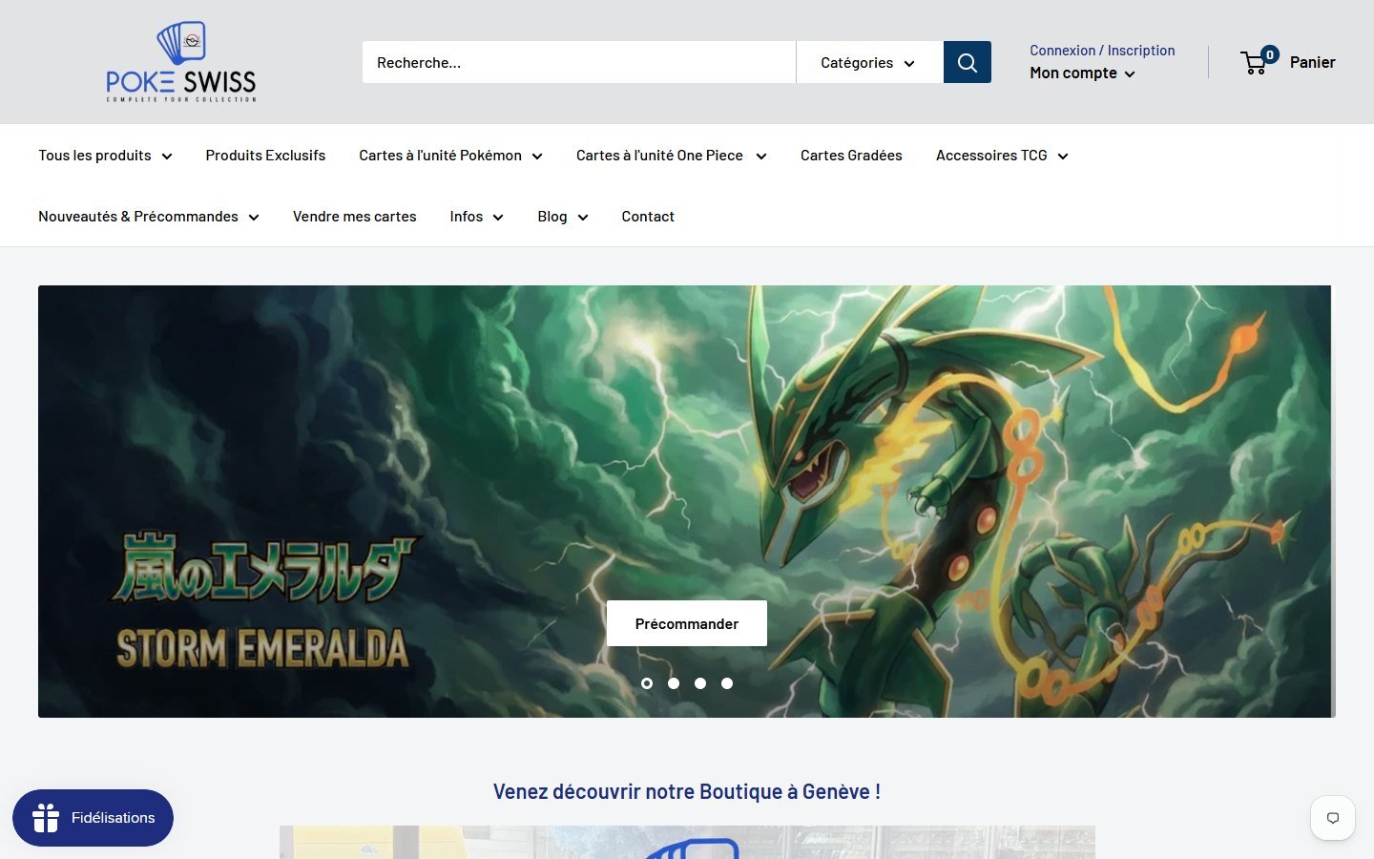Expand Accessoires TCG menu

pyautogui.click(x=1002, y=156)
